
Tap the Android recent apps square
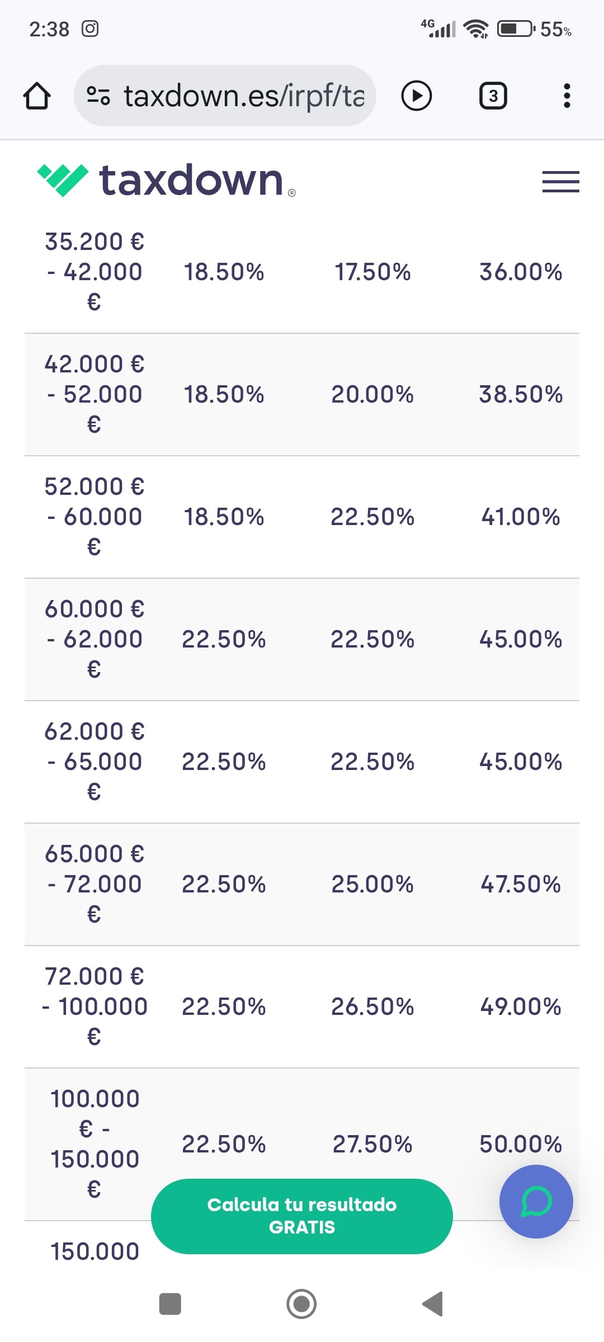coord(170,1304)
